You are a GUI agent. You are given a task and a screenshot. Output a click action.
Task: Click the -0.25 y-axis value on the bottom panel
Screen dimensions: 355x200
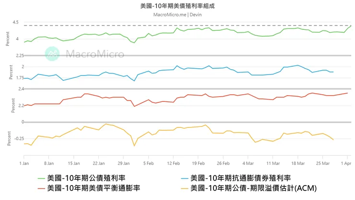click(18, 143)
